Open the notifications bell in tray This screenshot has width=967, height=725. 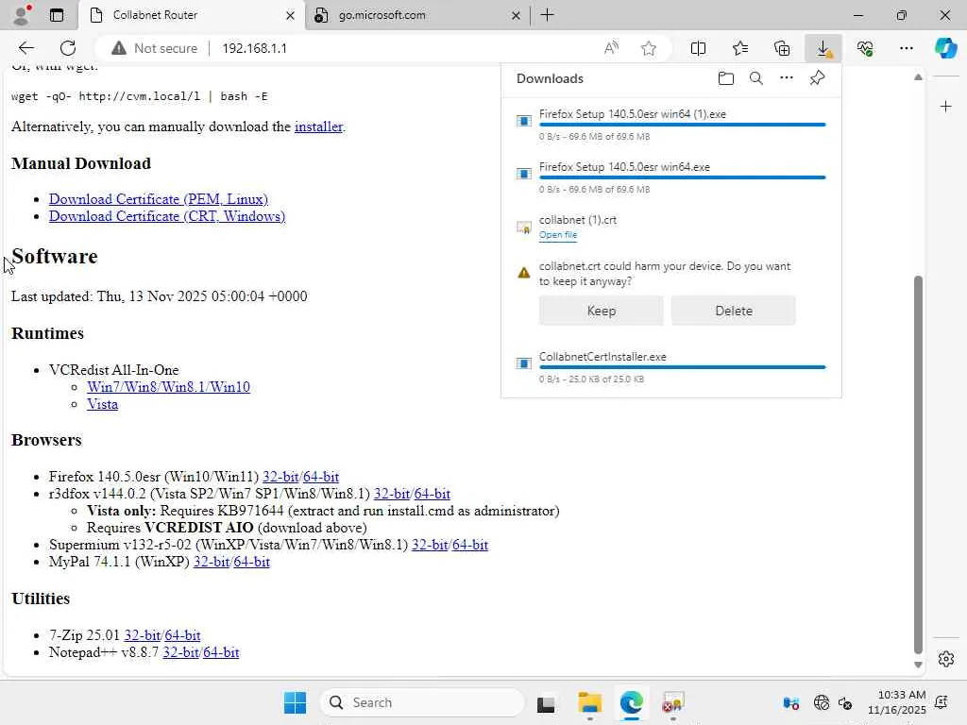tap(942, 702)
